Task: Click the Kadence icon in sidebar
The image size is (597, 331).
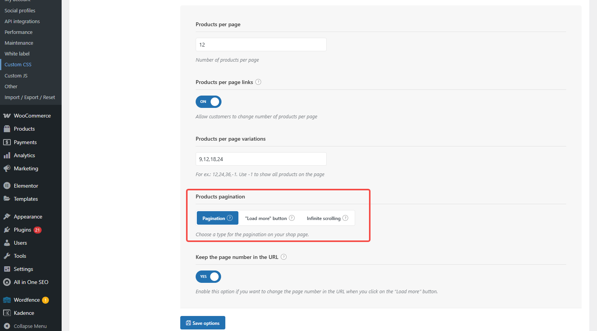Action: (7, 313)
